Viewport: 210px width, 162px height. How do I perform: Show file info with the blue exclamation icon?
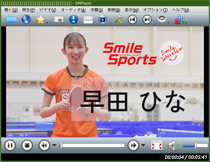coord(73,19)
